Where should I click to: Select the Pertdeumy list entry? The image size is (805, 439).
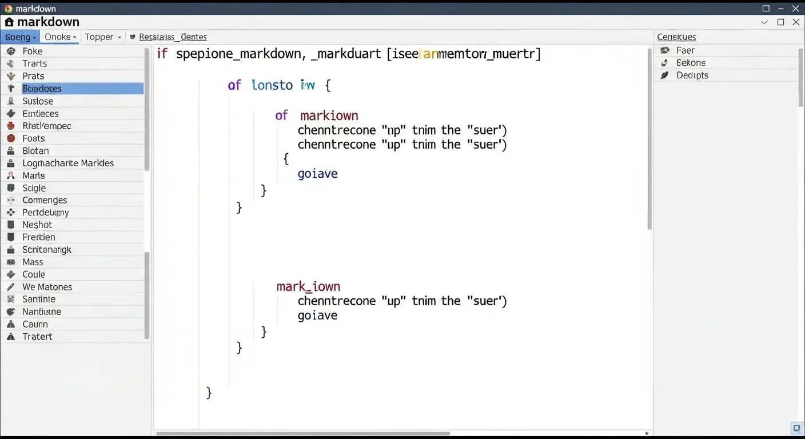73,213
